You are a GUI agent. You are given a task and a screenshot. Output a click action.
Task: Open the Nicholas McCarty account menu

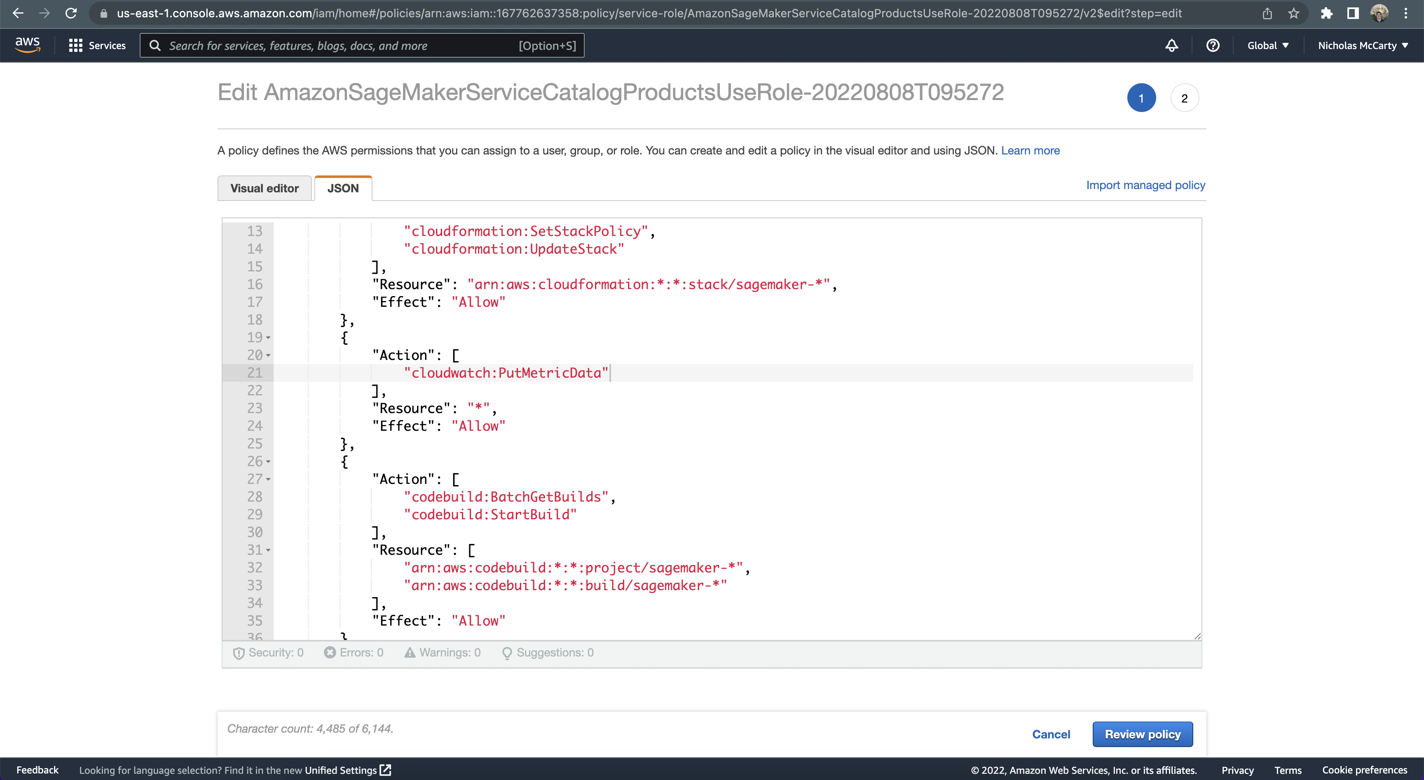point(1363,45)
